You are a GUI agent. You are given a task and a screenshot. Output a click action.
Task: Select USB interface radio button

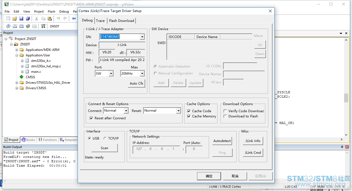89,138
